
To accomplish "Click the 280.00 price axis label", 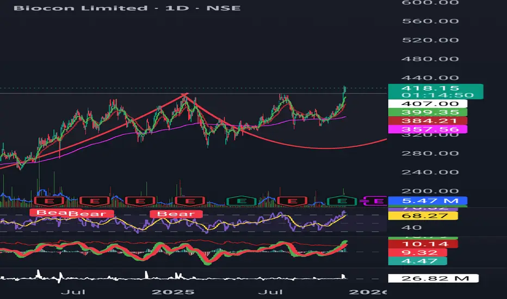I will (x=430, y=153).
